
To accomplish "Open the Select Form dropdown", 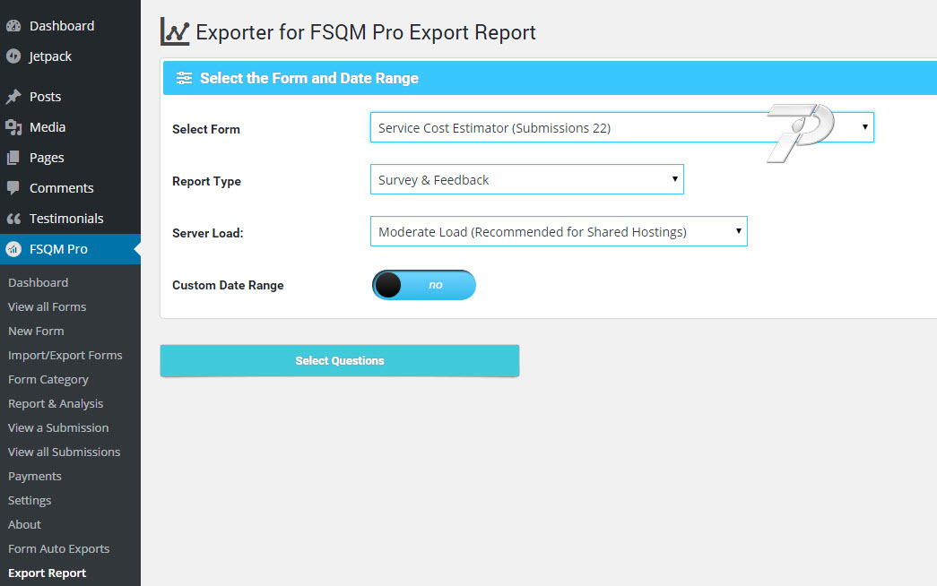I will 621,128.
